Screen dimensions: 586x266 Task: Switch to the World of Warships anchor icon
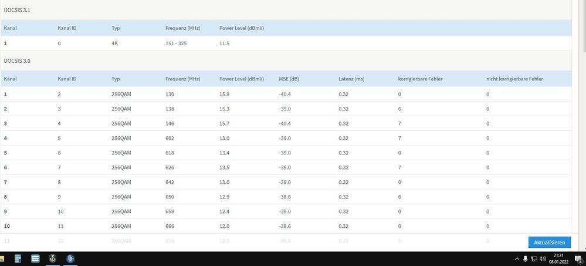click(x=53, y=258)
